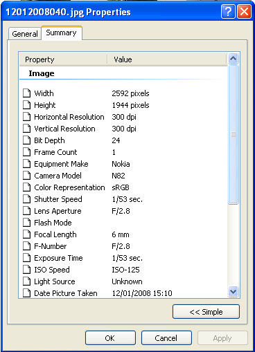The width and height of the screenshot is (255, 352).
Task: Switch to the General tab
Action: coord(25,34)
